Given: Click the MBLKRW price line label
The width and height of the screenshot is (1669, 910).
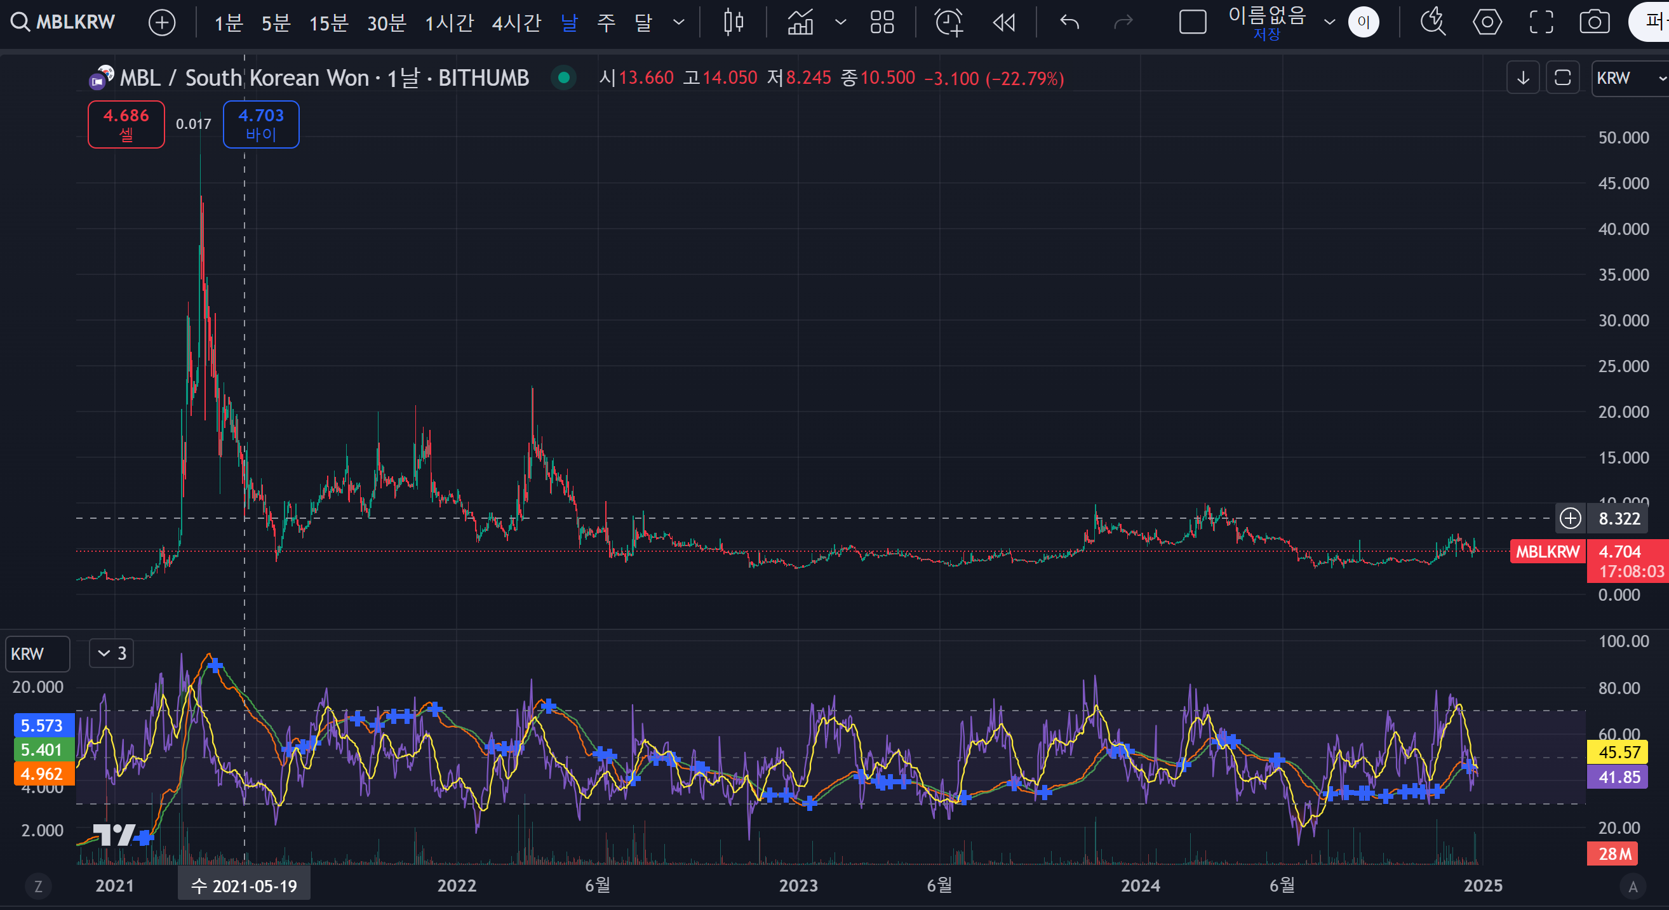Looking at the screenshot, I should click(x=1547, y=552).
